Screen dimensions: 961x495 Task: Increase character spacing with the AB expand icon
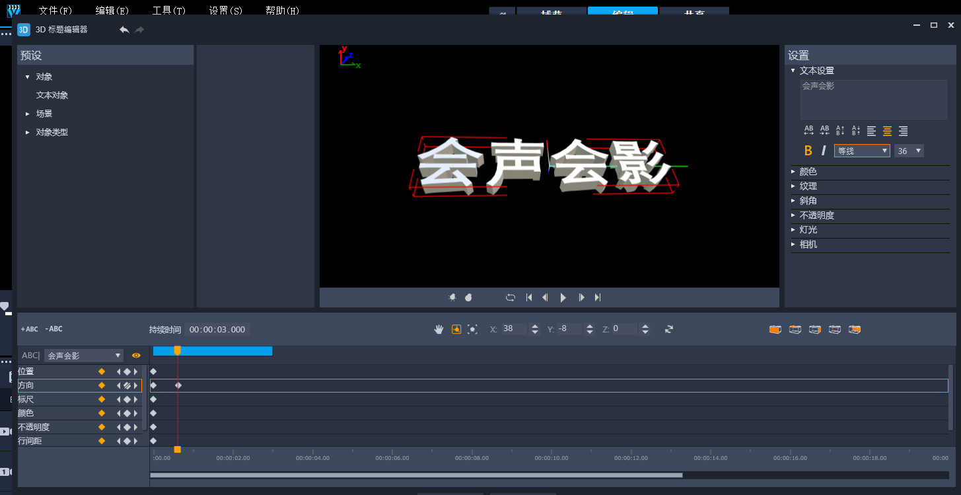(x=808, y=131)
